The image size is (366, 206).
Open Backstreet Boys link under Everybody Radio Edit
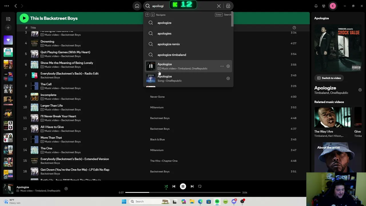coord(50,78)
